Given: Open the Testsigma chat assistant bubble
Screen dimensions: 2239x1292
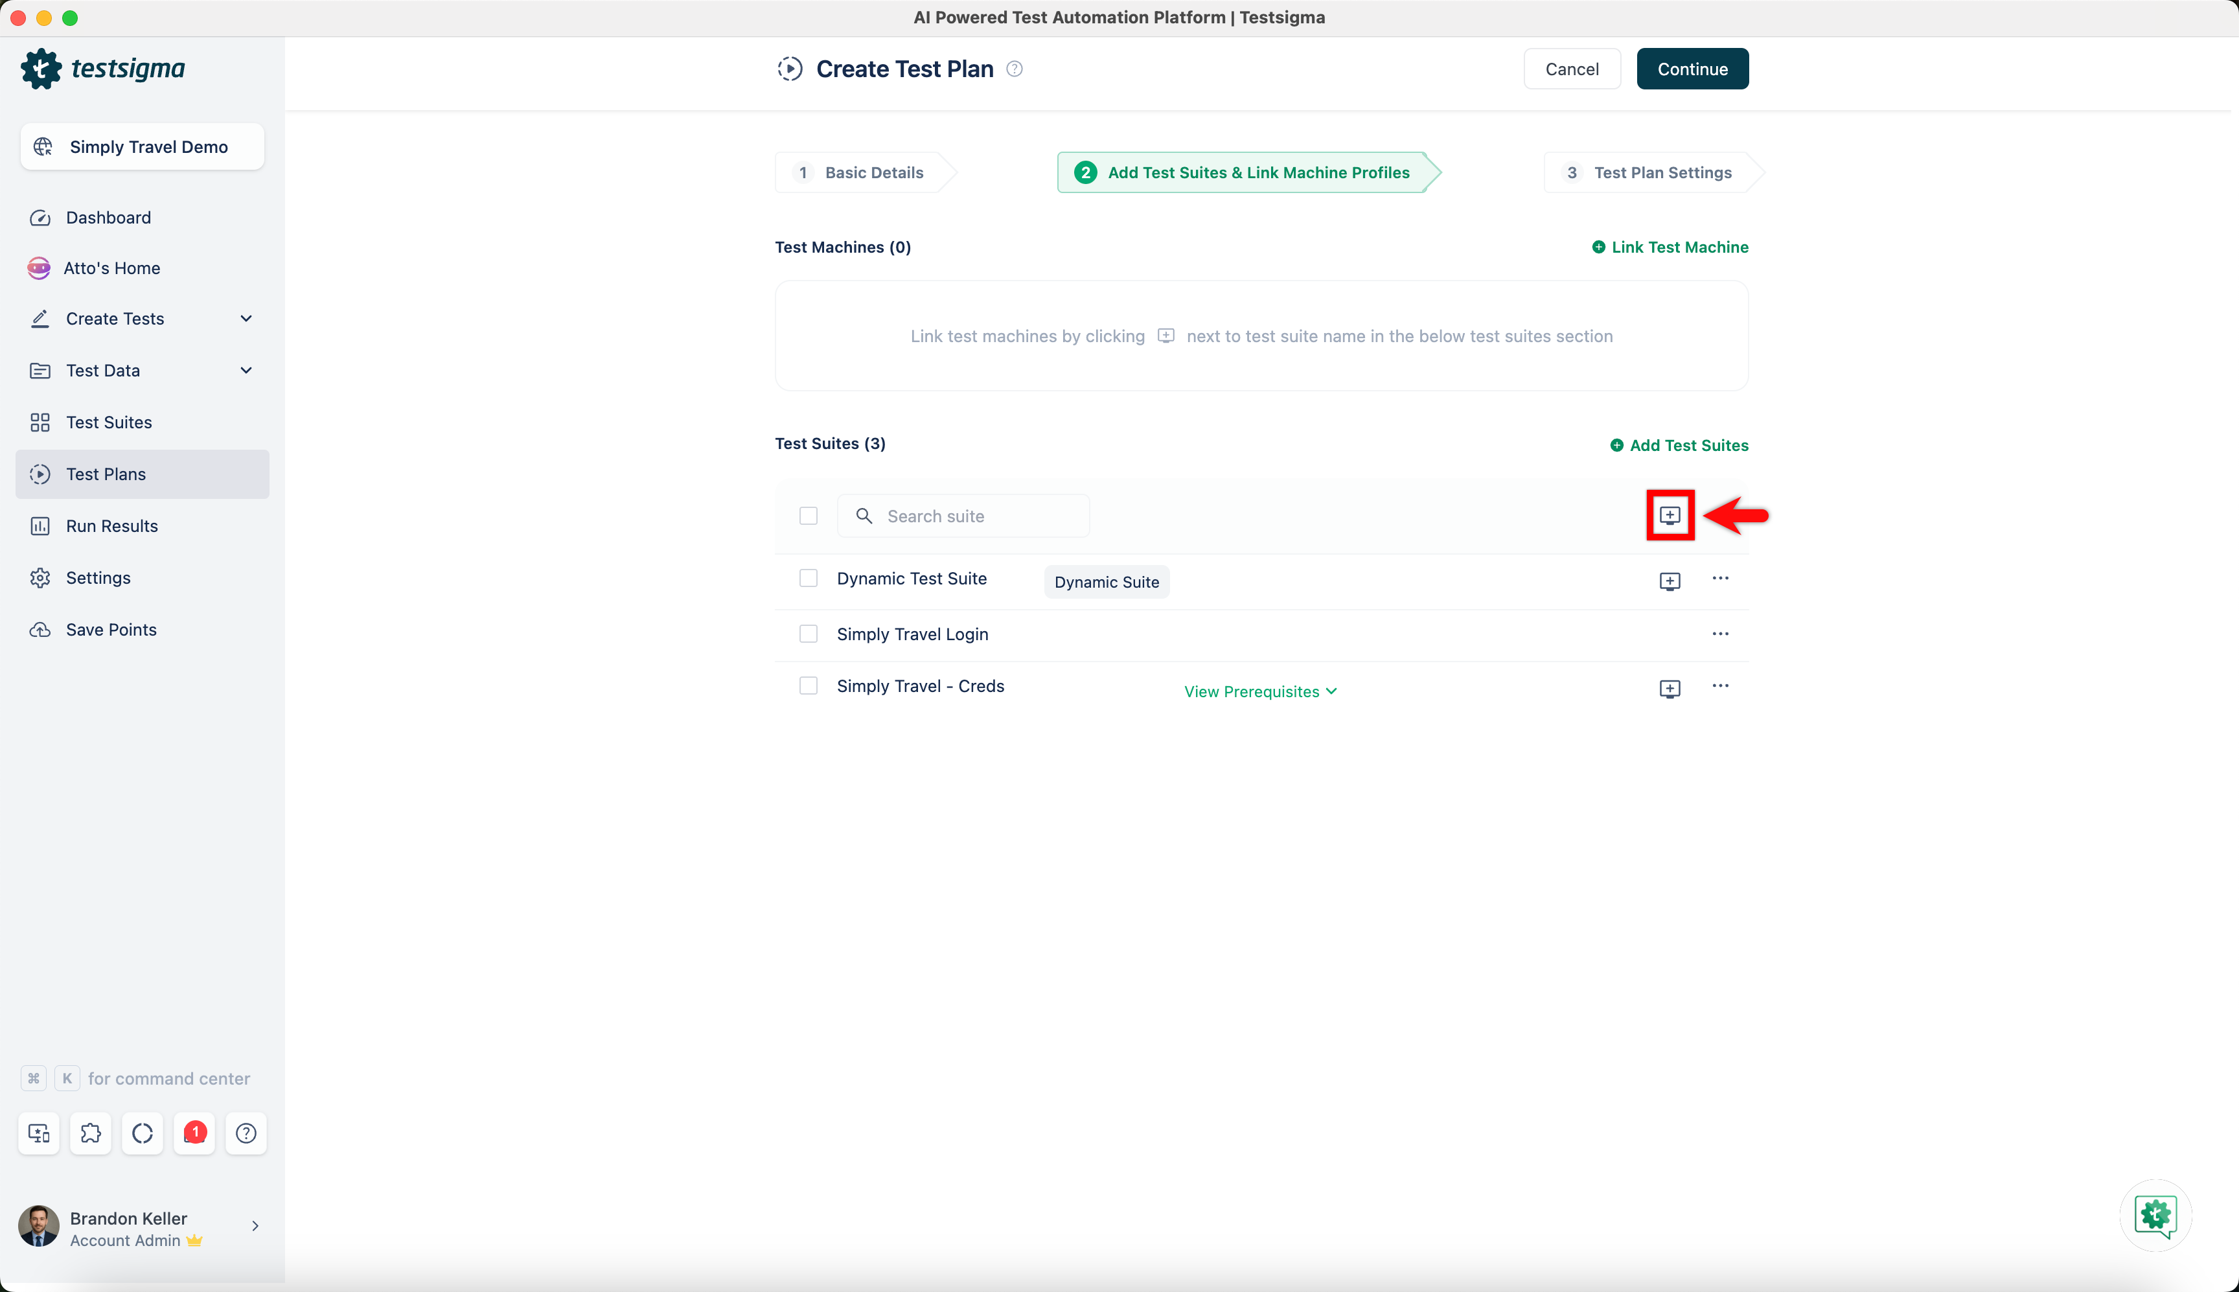Looking at the screenshot, I should pos(2155,1215).
